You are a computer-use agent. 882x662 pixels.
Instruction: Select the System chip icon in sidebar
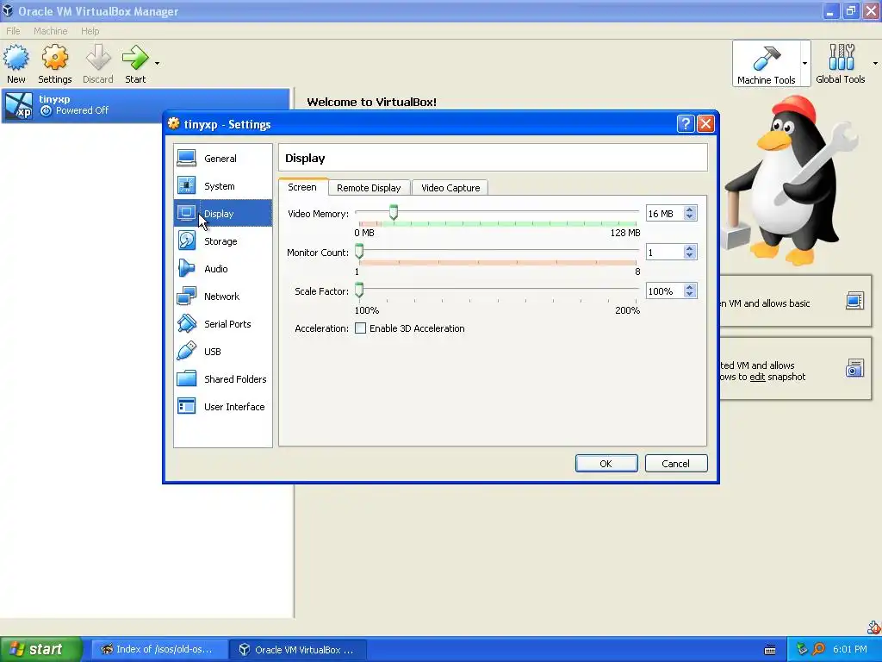186,186
